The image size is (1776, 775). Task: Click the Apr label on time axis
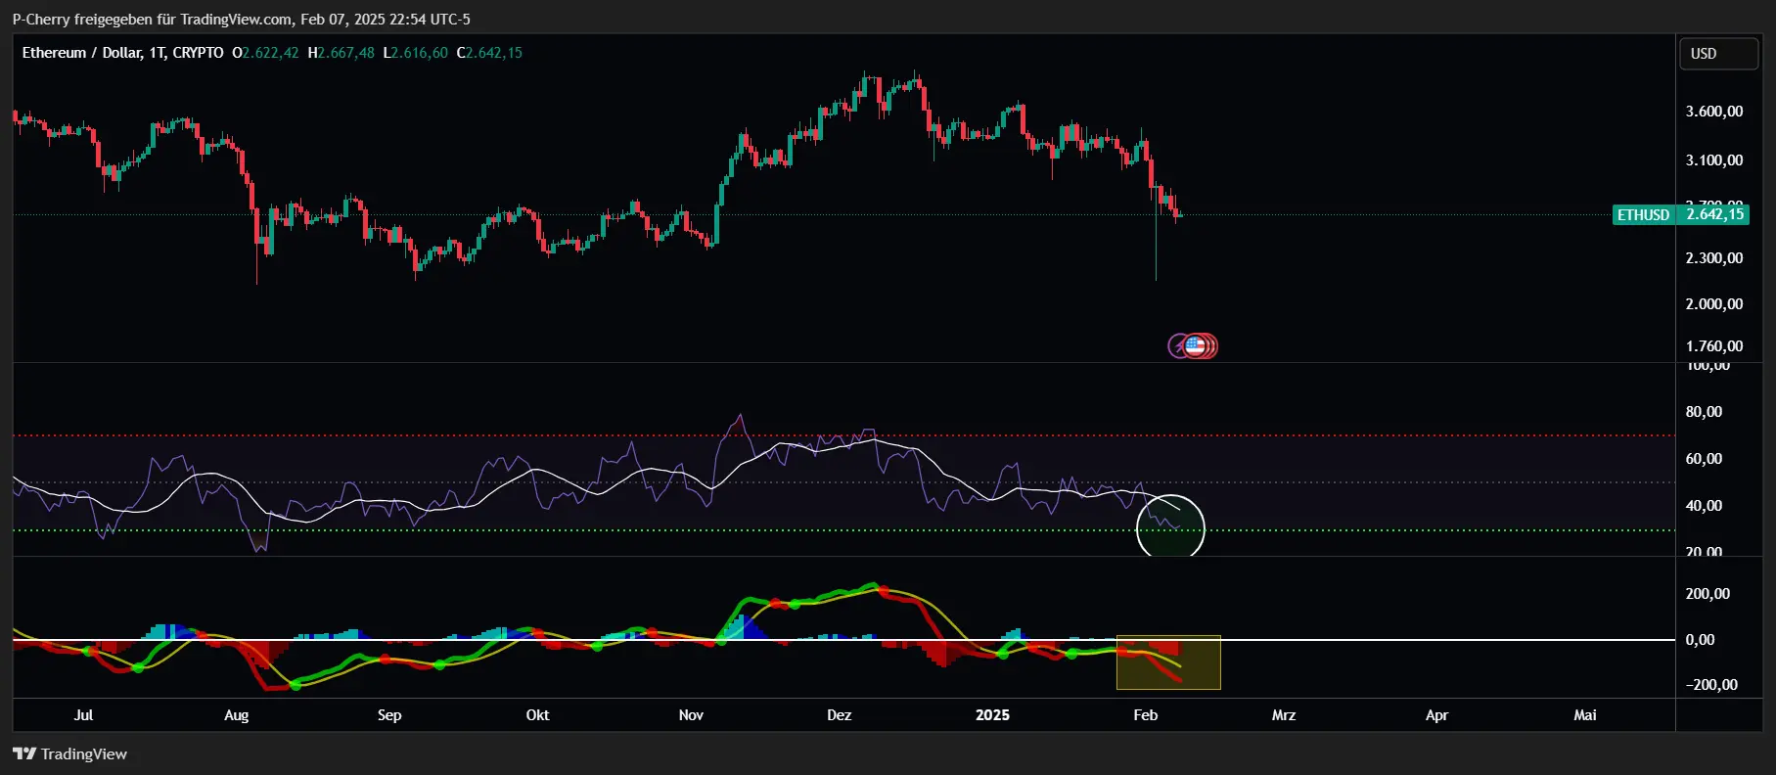coord(1436,715)
